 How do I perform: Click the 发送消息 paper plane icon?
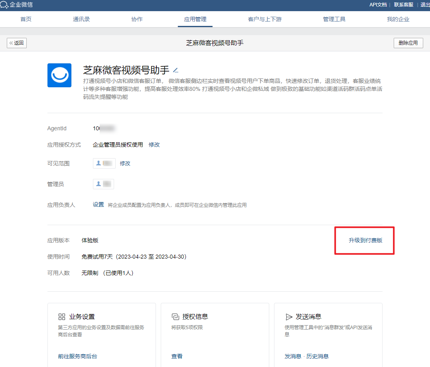(289, 317)
